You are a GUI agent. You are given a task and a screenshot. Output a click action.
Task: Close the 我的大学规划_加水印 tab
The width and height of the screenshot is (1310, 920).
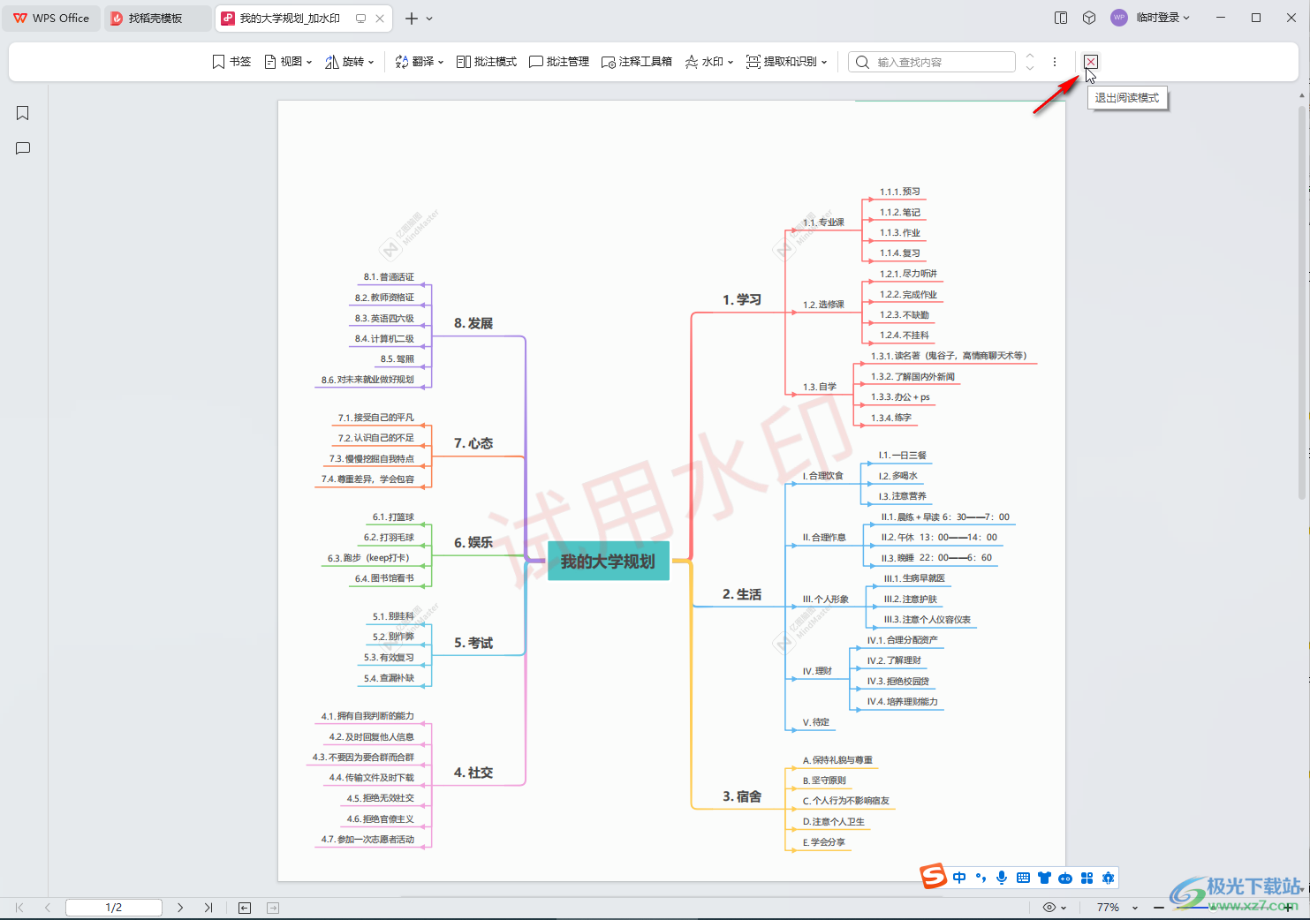(380, 18)
